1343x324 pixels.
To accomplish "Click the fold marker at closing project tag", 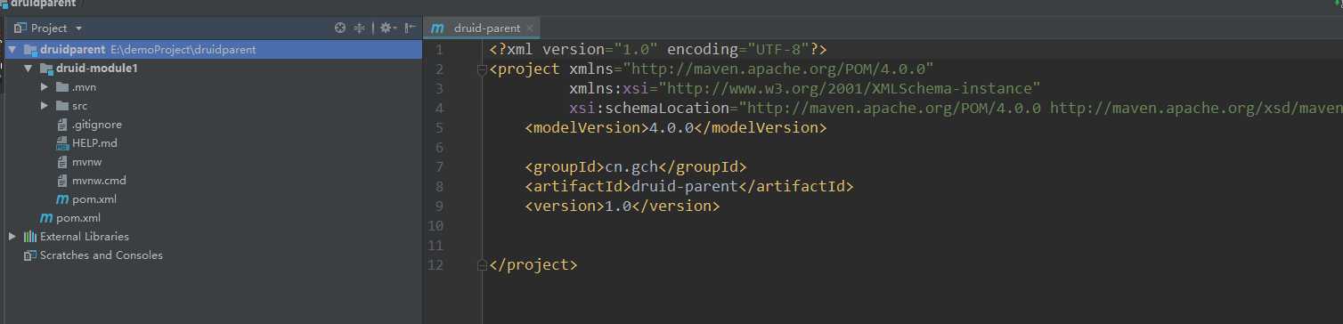I will point(482,265).
